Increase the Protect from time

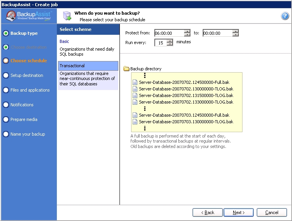(187, 31)
